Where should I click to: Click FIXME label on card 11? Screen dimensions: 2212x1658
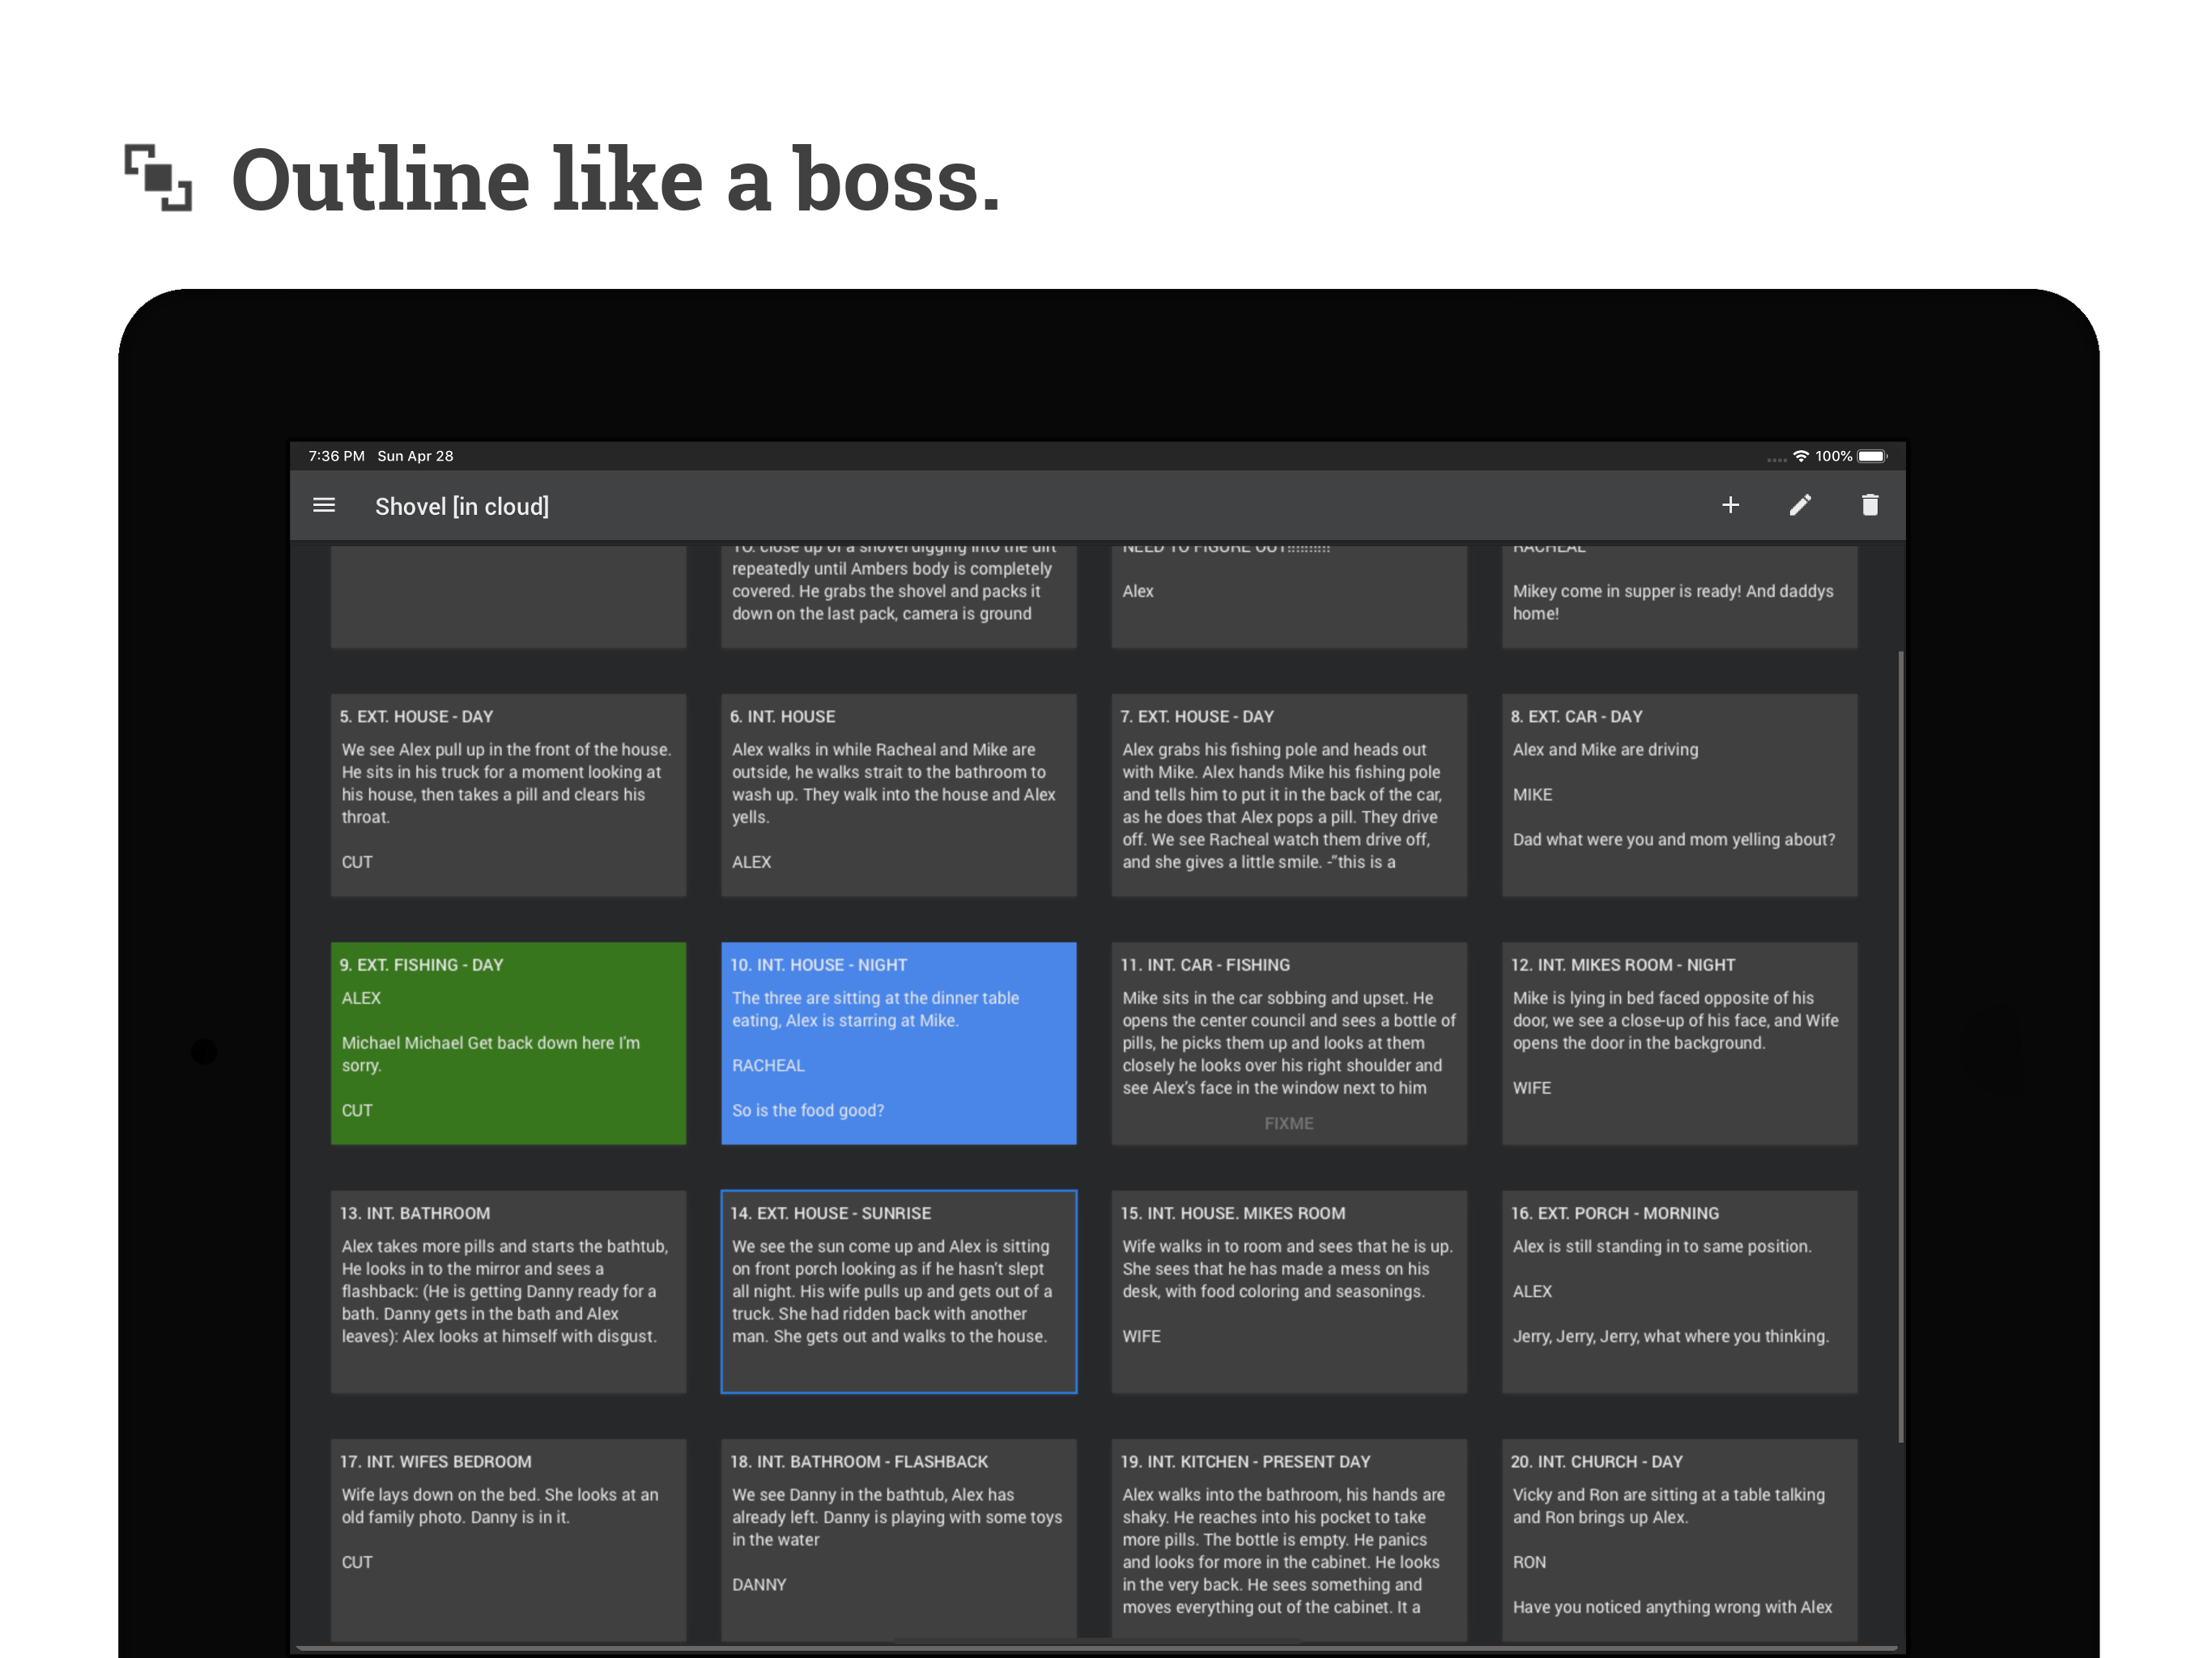[x=1288, y=1123]
